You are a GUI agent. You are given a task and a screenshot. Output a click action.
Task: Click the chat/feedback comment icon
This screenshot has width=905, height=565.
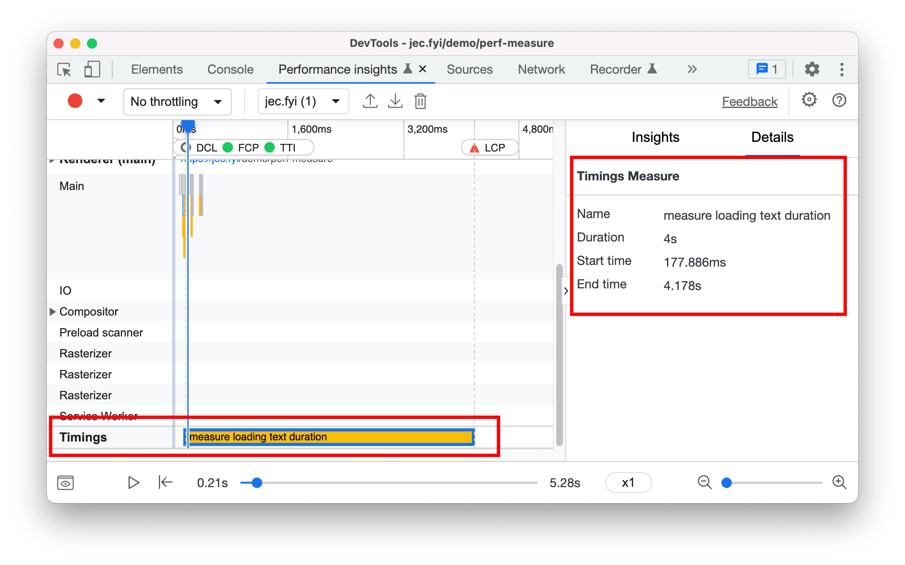[x=767, y=69]
